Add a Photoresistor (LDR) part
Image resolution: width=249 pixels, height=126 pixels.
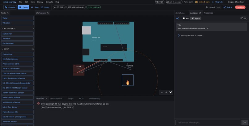pos(17,64)
